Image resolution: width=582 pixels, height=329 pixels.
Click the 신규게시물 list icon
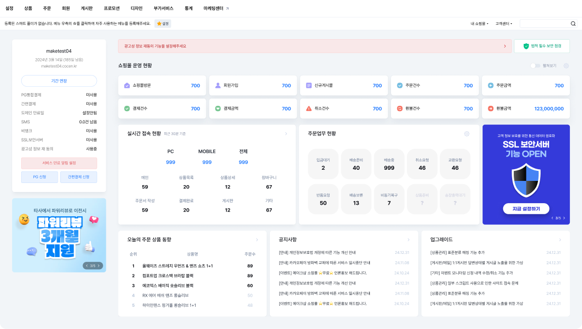point(309,85)
